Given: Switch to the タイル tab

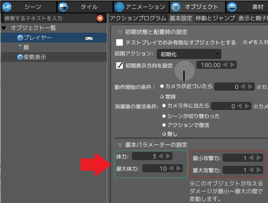Looking at the screenshot, I should click(x=85, y=7).
